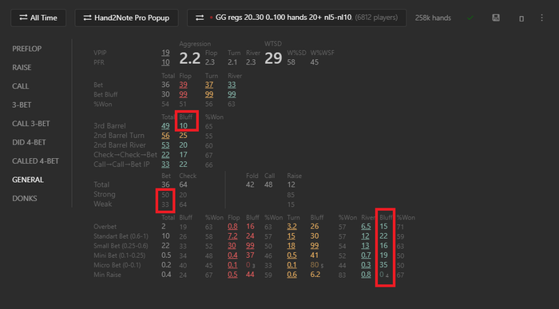Click the Total Call value 48

268,184
